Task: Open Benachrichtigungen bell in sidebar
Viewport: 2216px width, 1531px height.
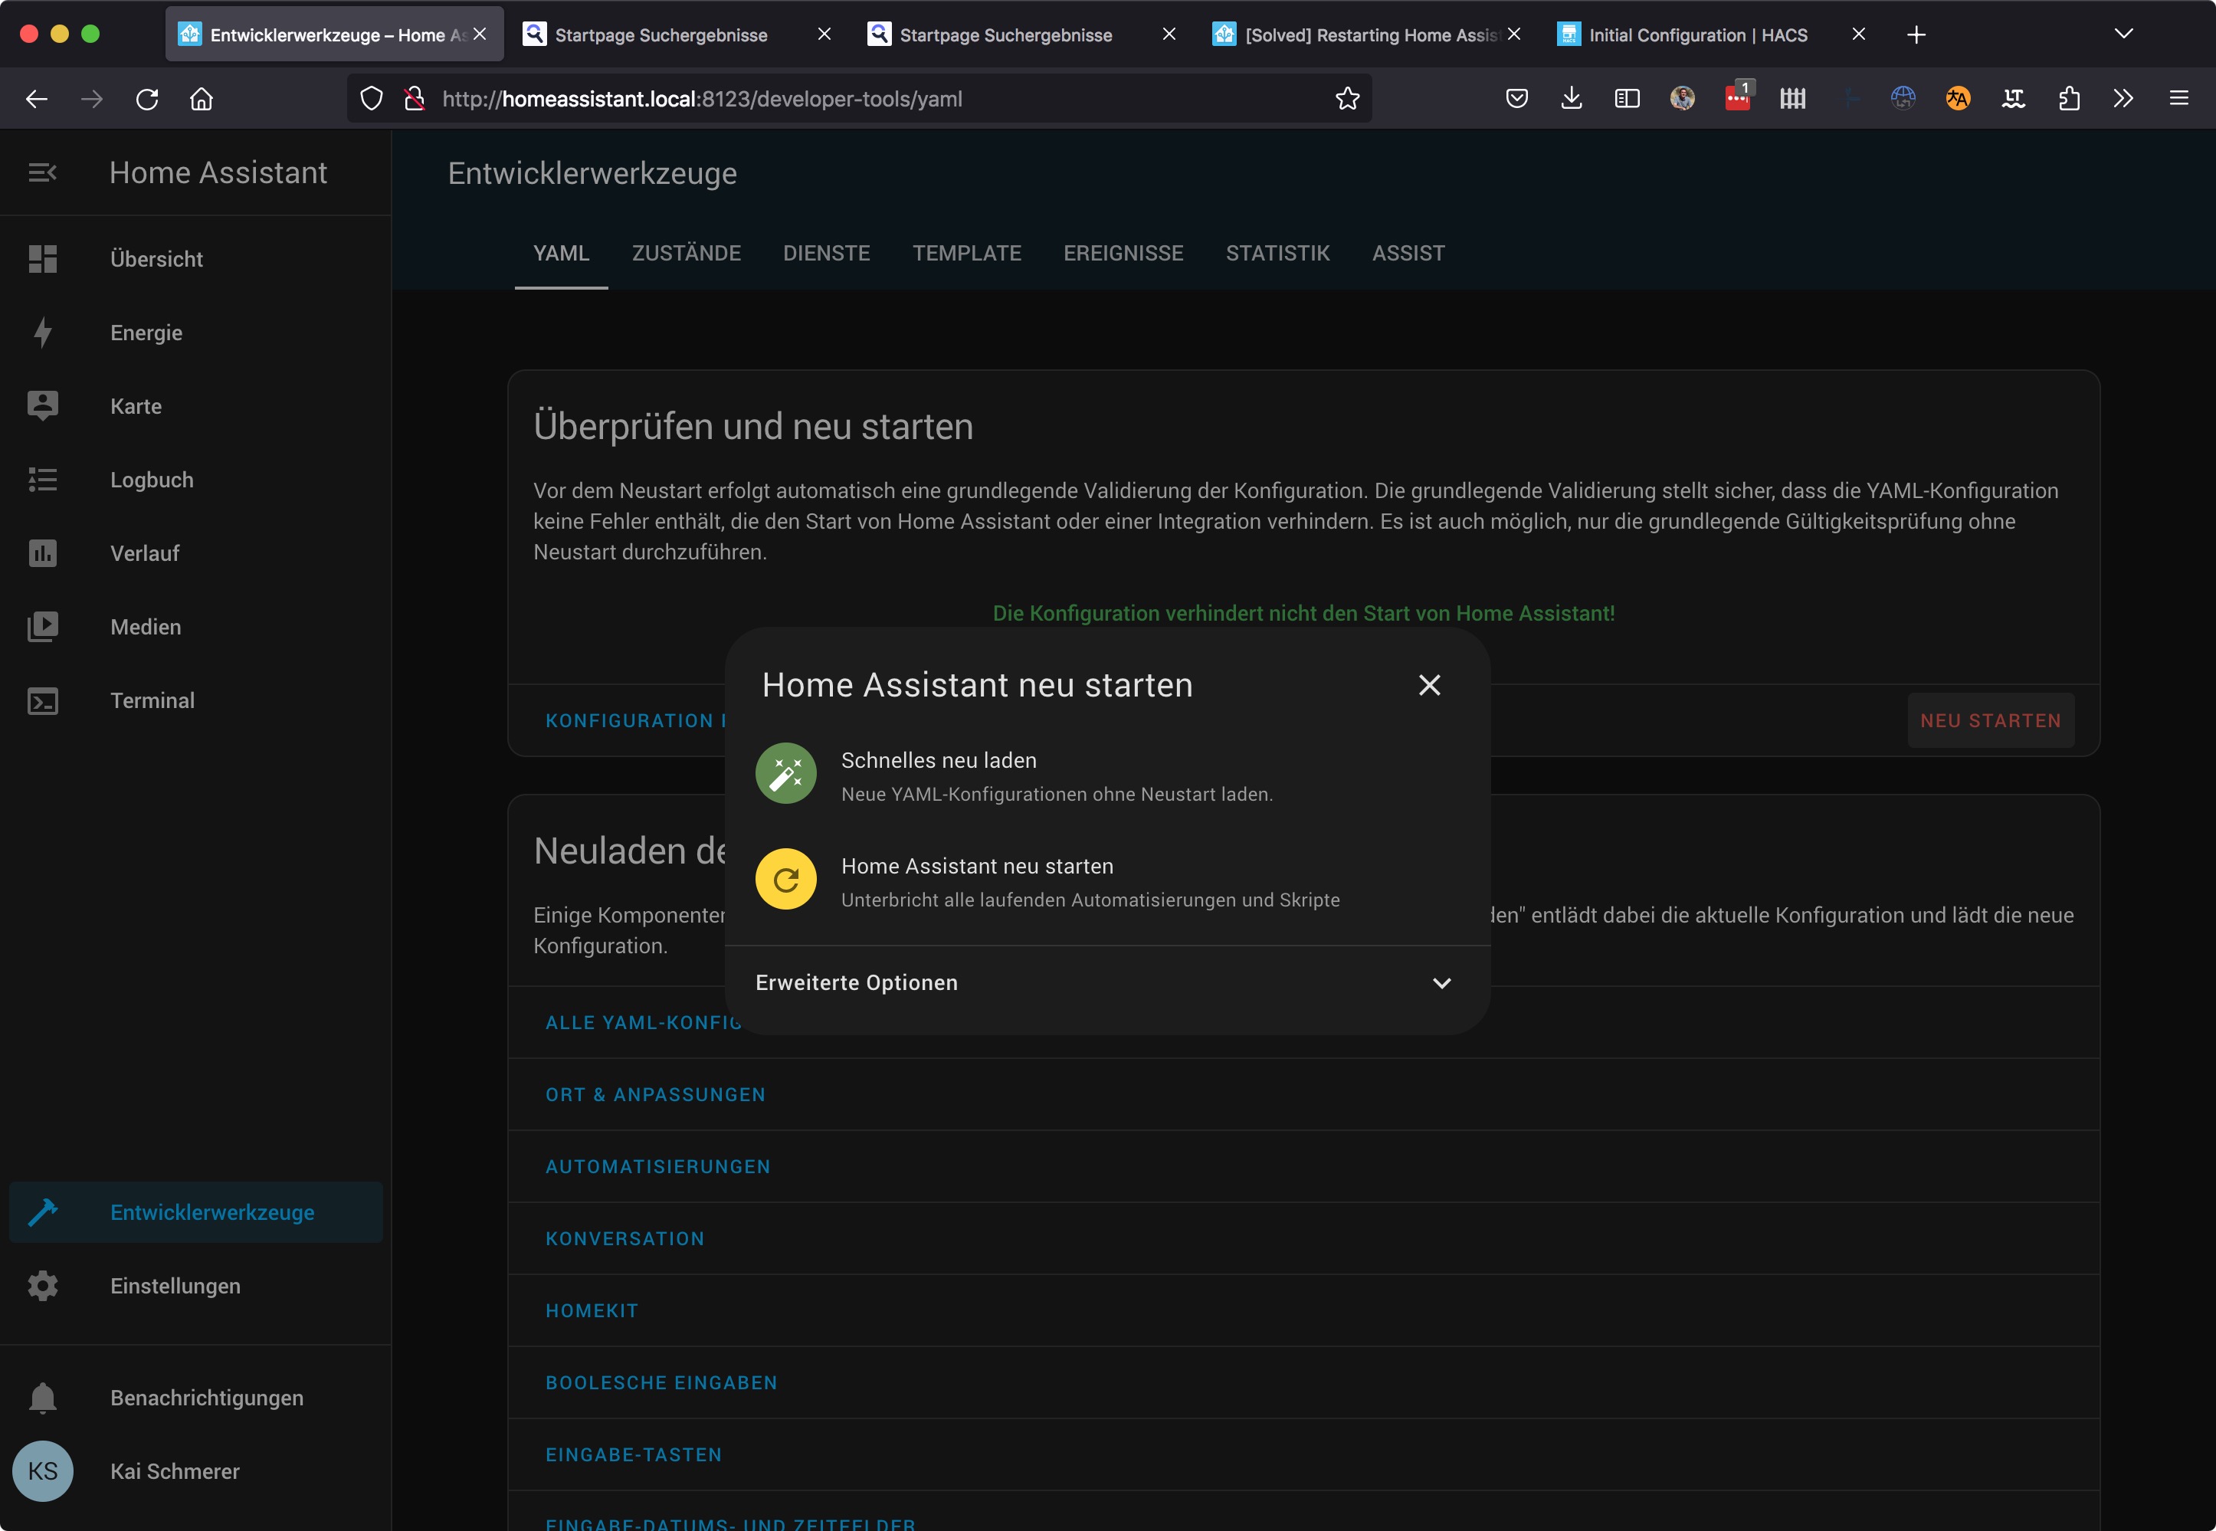Action: click(206, 1398)
